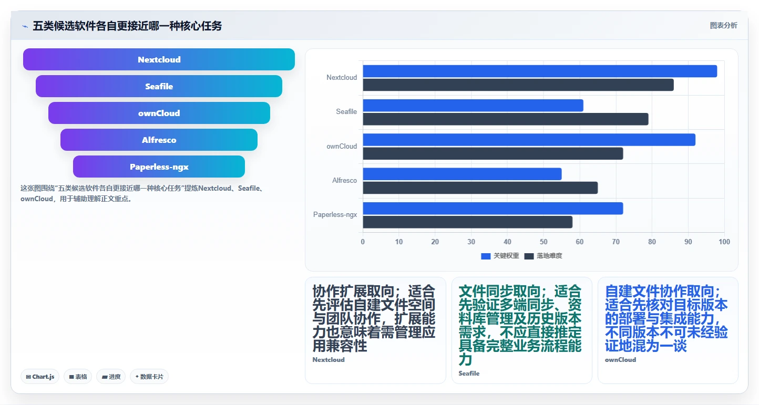This screenshot has width=759, height=405.
Task: Click Alfresco's blue 关键权重 bar
Action: point(462,174)
